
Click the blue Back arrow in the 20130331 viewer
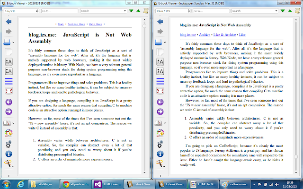point(9,22)
